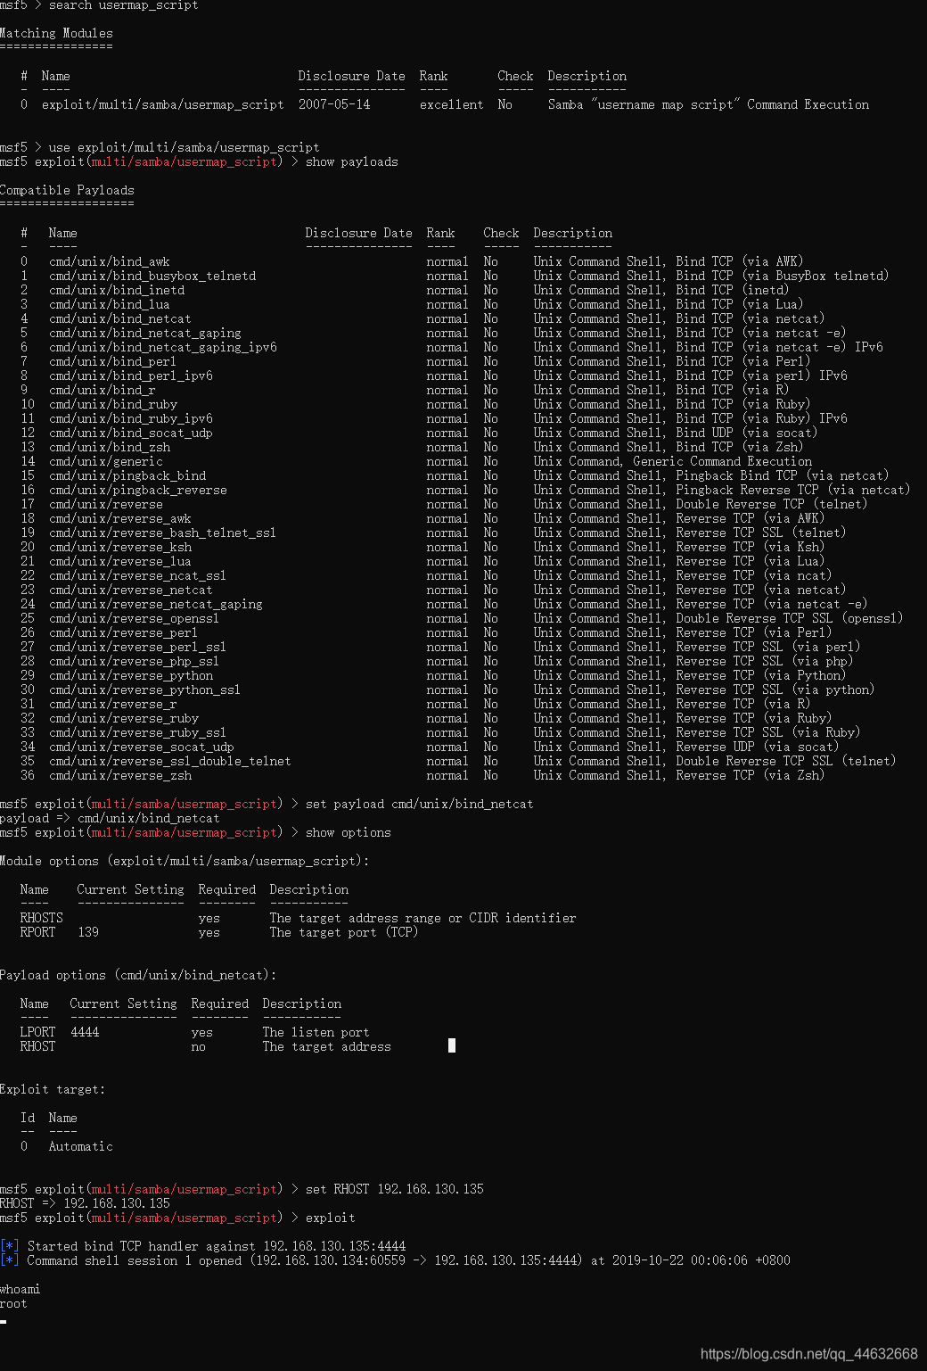Click the 'Module options' heading line
The width and height of the screenshot is (927, 1371).
tap(185, 861)
